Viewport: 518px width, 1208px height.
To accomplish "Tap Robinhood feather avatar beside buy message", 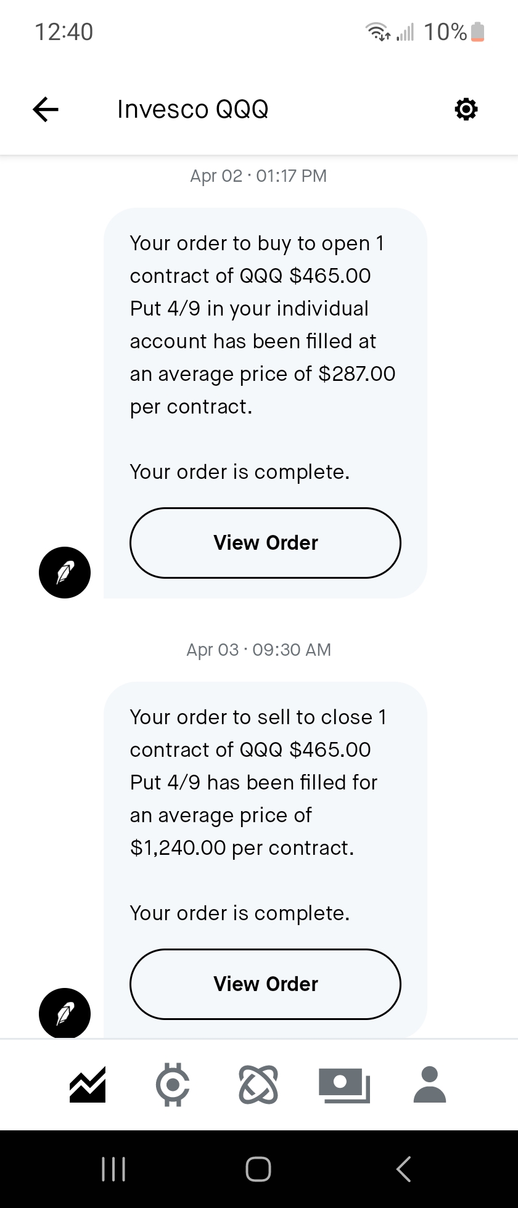I will [x=65, y=573].
